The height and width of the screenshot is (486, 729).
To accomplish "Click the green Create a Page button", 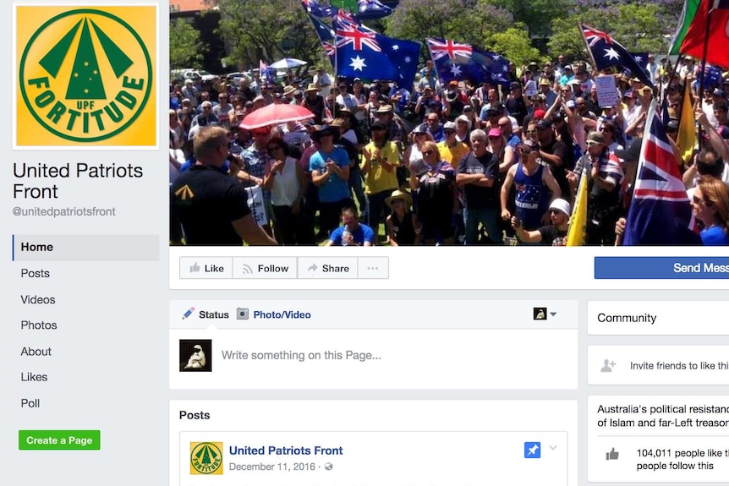I will pyautogui.click(x=59, y=440).
